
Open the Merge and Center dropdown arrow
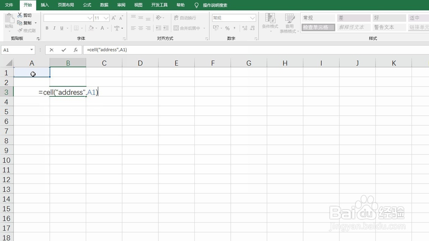(204, 28)
